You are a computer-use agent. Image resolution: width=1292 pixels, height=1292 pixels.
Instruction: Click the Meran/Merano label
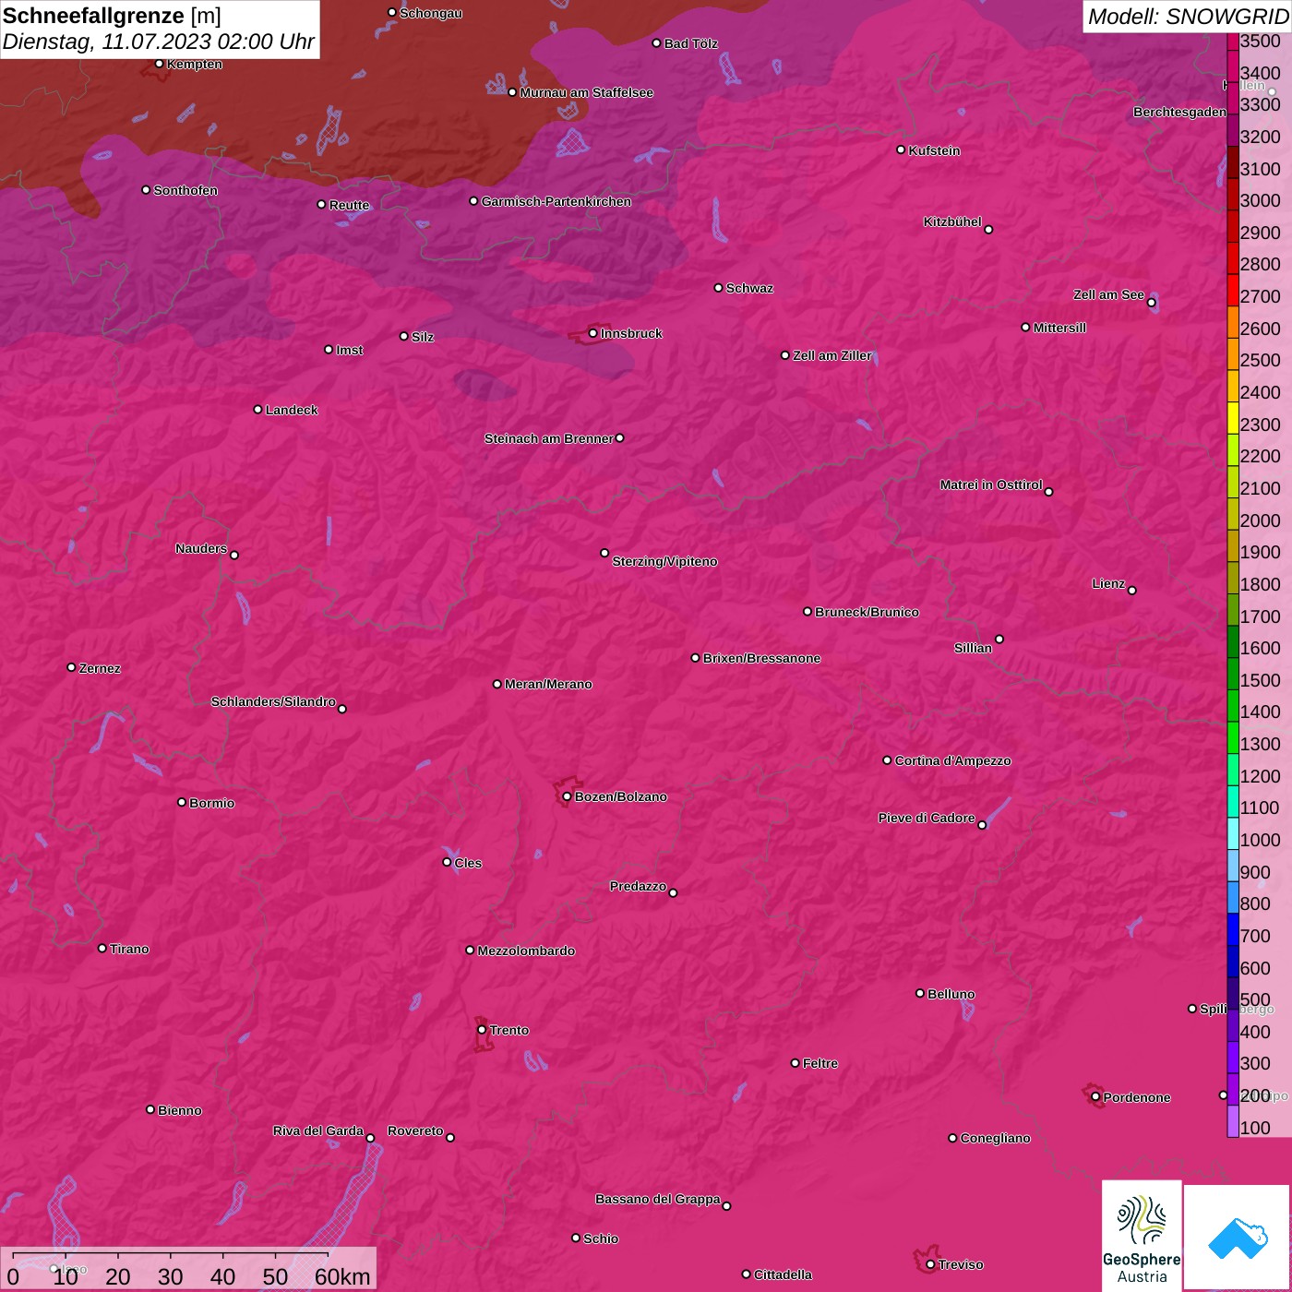tap(548, 684)
